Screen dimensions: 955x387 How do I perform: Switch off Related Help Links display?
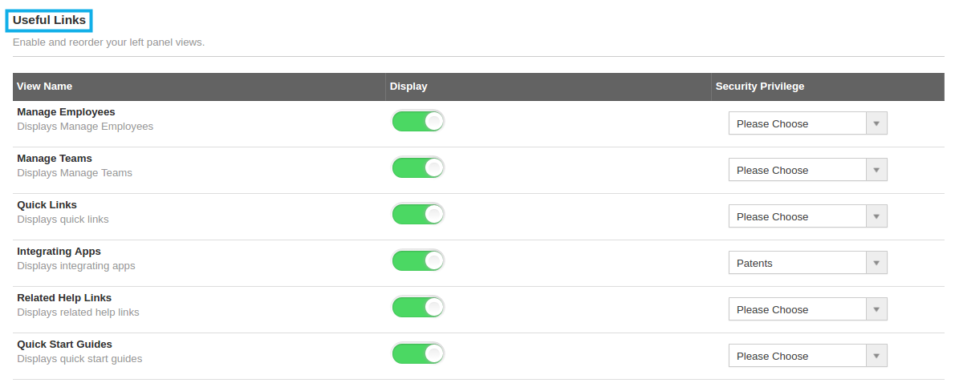(x=418, y=307)
